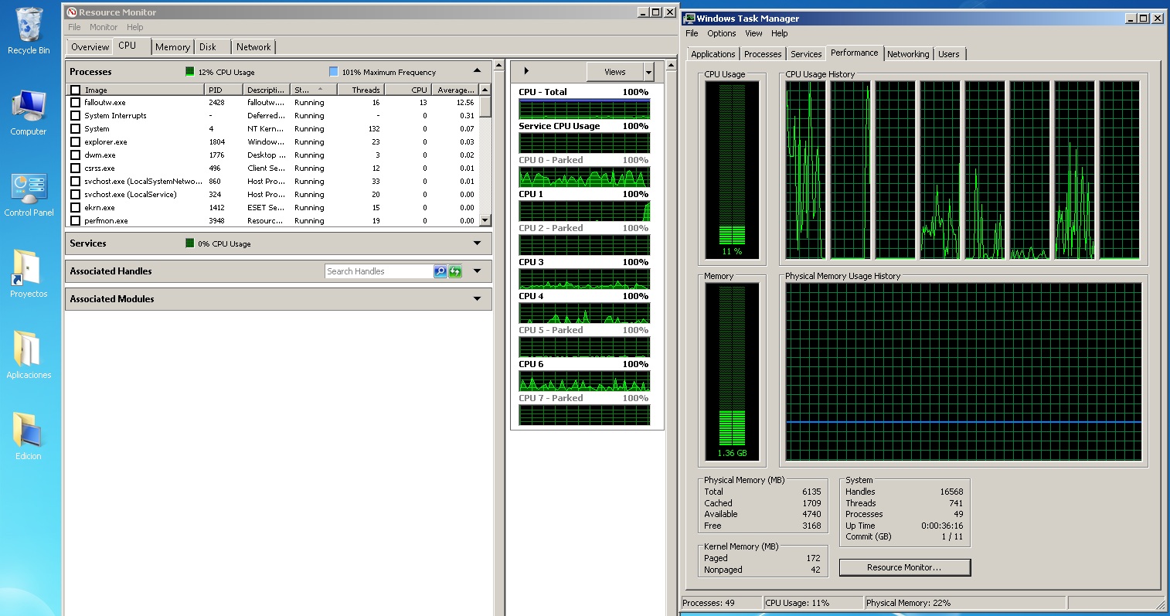This screenshot has width=1170, height=616.
Task: Click the CPU 6 graph
Action: 584,381
